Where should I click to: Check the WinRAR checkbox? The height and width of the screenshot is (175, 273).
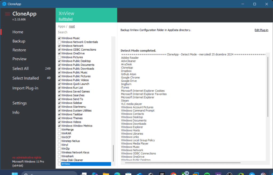[x=59, y=134]
